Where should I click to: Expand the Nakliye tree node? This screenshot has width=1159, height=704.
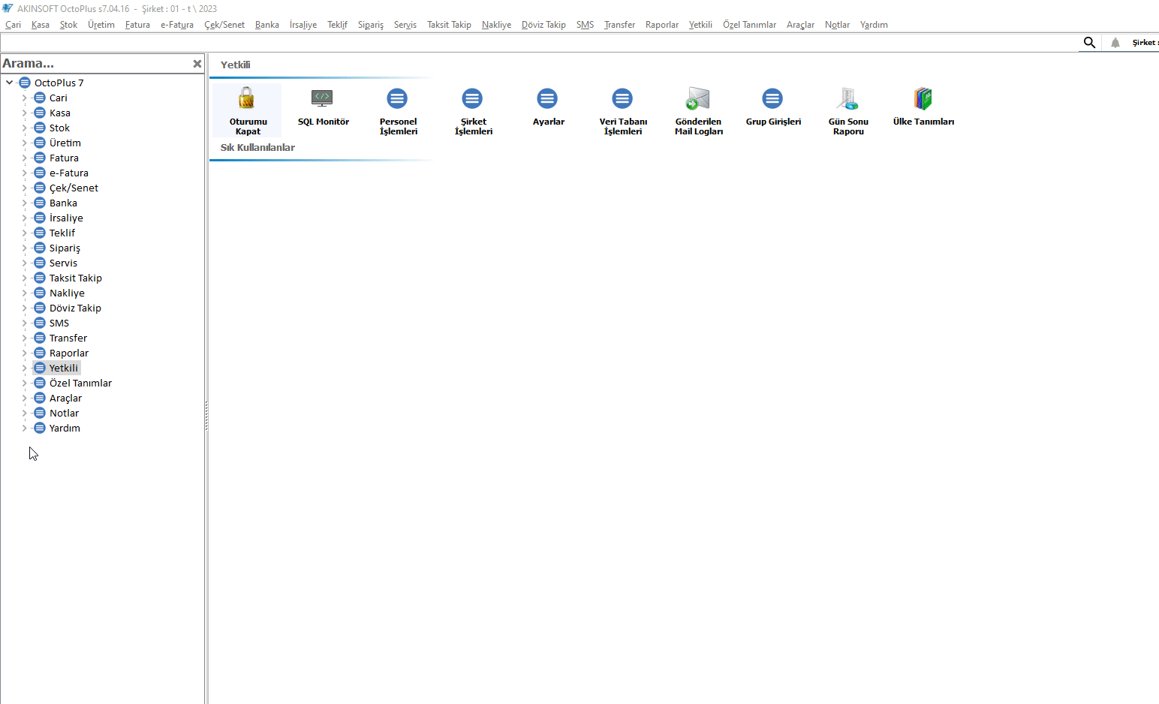24,293
